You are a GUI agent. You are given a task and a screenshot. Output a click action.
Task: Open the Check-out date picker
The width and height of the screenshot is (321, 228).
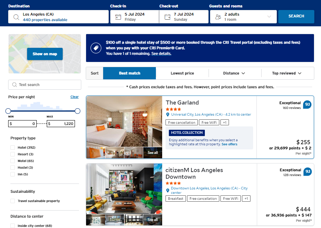184,17
